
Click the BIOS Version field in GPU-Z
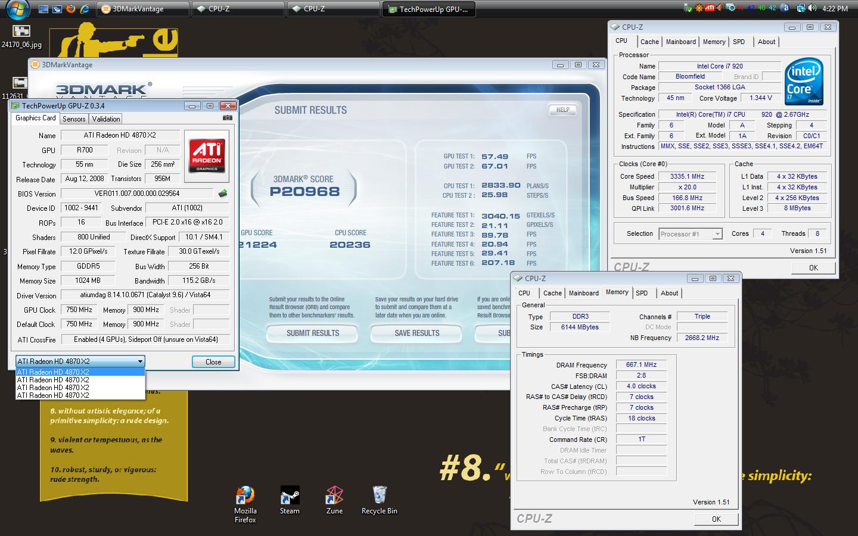(x=137, y=194)
